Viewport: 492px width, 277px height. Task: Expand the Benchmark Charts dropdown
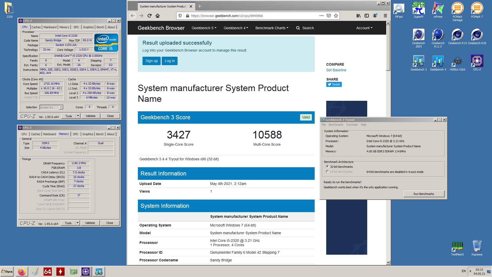point(272,28)
